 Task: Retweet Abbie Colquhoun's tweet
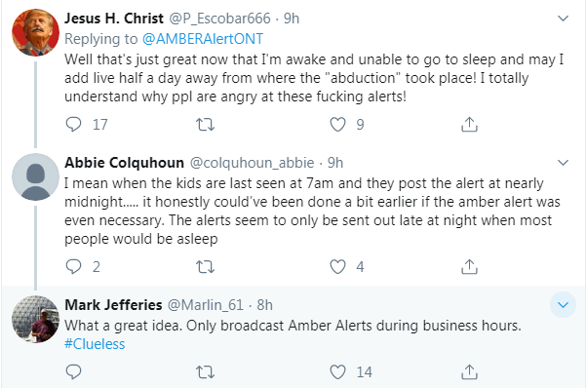[205, 267]
